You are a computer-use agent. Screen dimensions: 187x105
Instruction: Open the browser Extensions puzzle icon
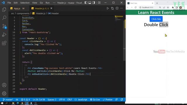coord(173,7)
